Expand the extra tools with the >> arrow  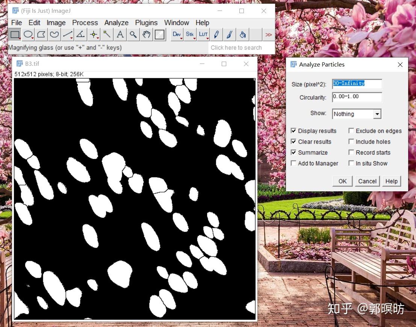(x=269, y=34)
